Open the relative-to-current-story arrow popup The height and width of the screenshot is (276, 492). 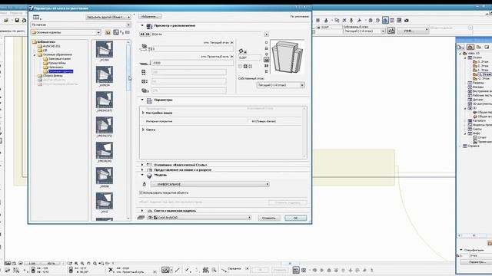pos(232,42)
